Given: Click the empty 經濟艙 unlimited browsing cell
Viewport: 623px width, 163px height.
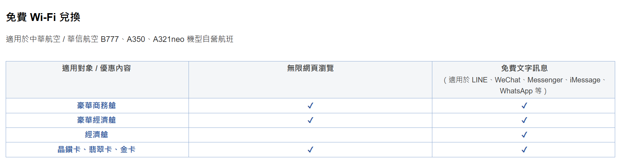Looking at the screenshot, I should 310,135.
